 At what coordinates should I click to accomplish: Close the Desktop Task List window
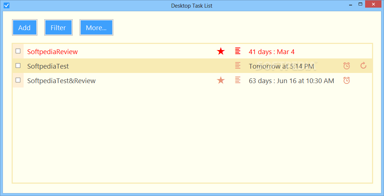click(x=373, y=4)
